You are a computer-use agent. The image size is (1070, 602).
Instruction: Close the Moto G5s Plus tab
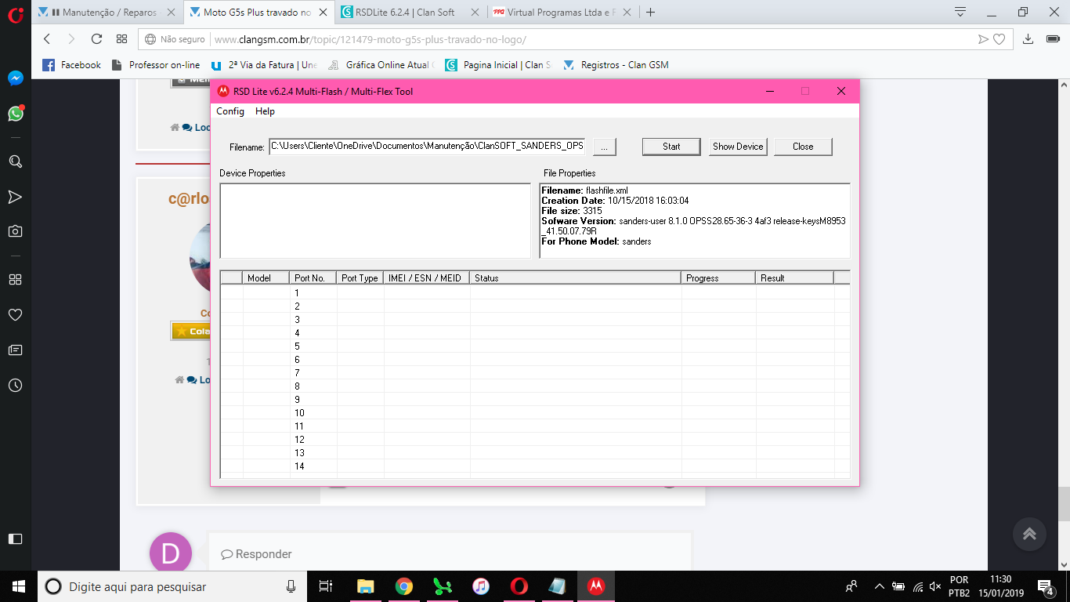pyautogui.click(x=323, y=13)
